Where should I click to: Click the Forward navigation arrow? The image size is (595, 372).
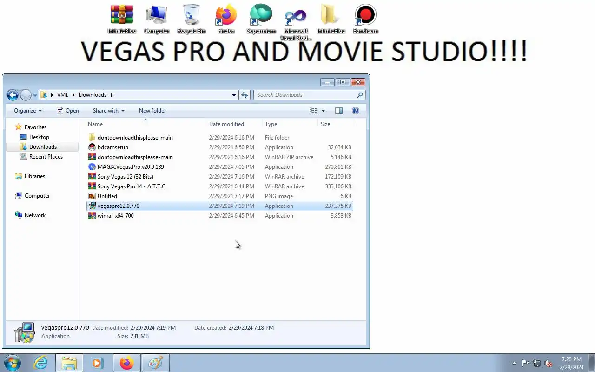[x=26, y=95]
